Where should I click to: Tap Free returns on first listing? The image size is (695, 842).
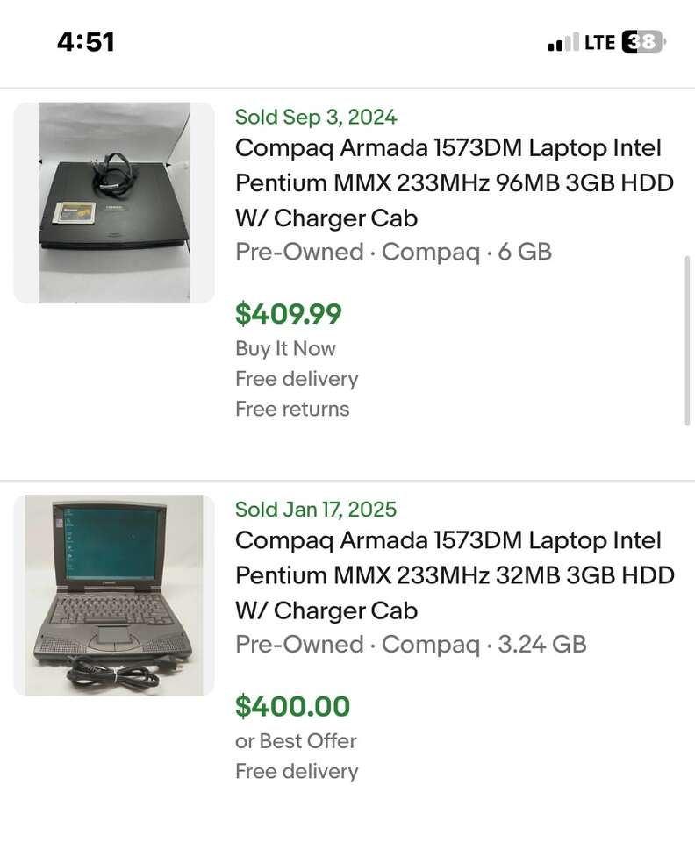click(x=292, y=410)
